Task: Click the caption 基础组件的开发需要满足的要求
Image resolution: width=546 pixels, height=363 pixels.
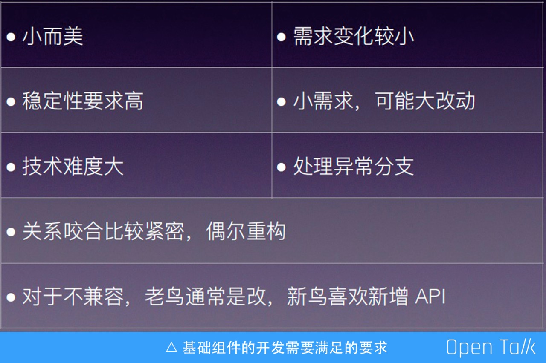Action: (x=285, y=348)
